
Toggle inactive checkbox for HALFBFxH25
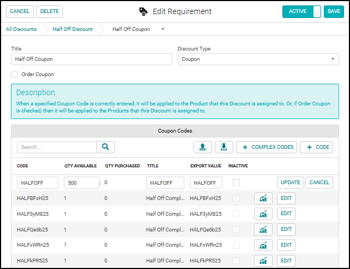(x=236, y=198)
